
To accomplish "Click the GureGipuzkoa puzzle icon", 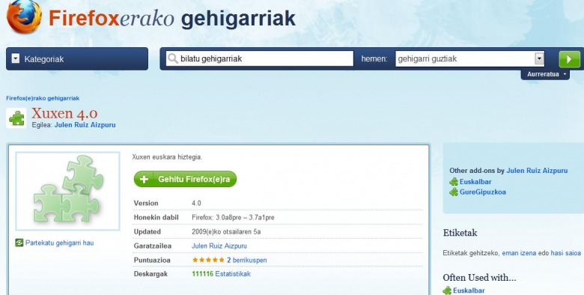I will pos(454,192).
